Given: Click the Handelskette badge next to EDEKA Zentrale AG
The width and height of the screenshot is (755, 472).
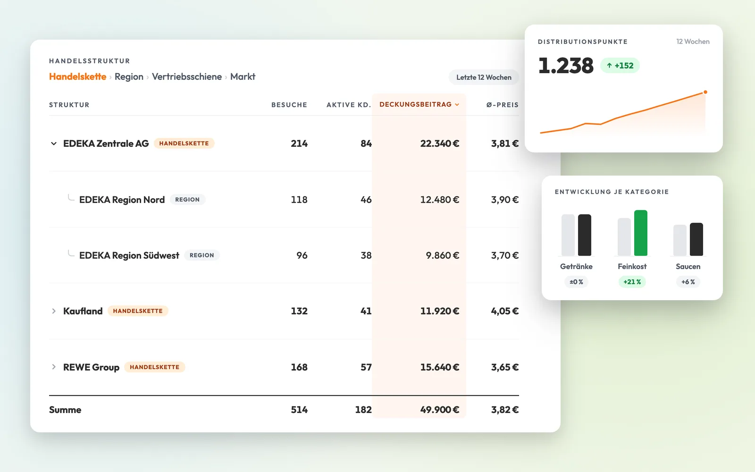Looking at the screenshot, I should [x=184, y=143].
